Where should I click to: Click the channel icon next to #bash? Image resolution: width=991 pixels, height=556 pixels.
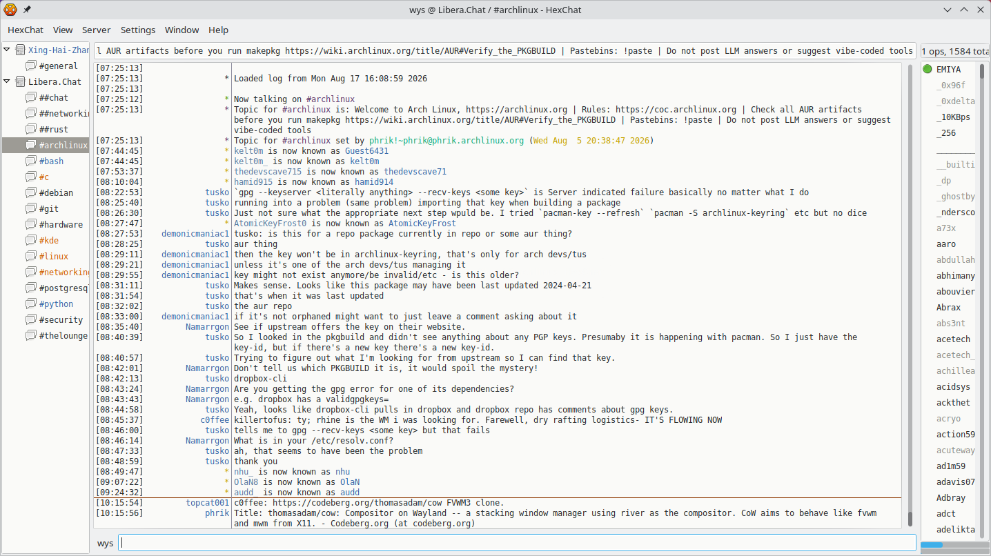click(31, 161)
